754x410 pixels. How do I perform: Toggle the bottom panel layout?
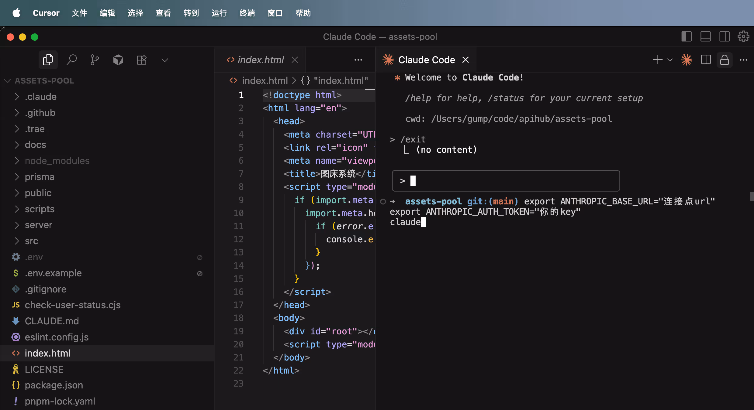(705, 37)
